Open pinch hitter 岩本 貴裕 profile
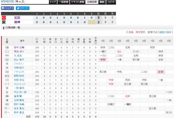174x118 pixels. click(x=19, y=108)
